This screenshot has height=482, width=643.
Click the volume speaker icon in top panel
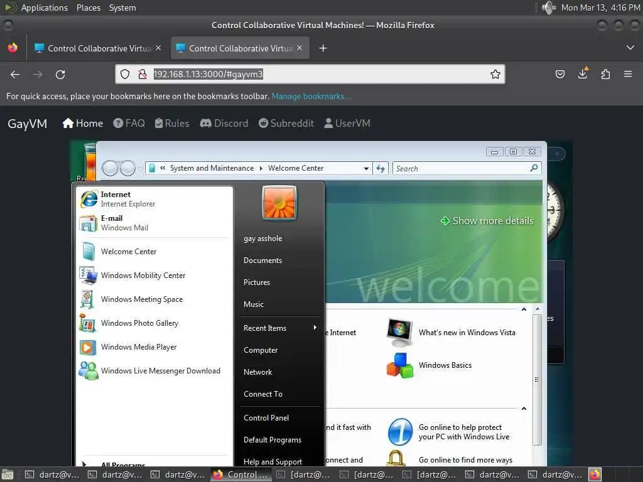point(548,8)
